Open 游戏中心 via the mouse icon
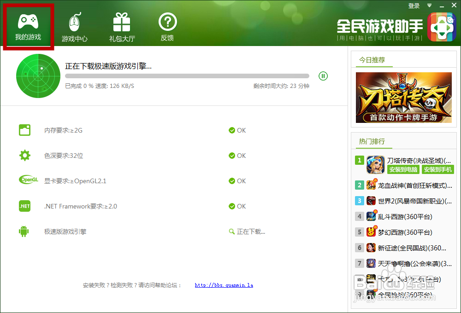461x313 pixels. click(x=74, y=20)
